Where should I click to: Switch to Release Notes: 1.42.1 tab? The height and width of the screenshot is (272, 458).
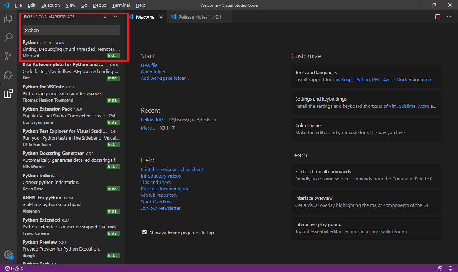200,17
